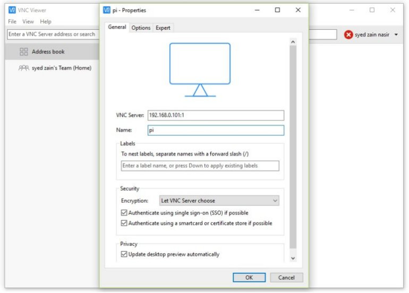The width and height of the screenshot is (409, 293).
Task: Maximize the pi - Properties dialog
Action: pyautogui.click(x=277, y=10)
